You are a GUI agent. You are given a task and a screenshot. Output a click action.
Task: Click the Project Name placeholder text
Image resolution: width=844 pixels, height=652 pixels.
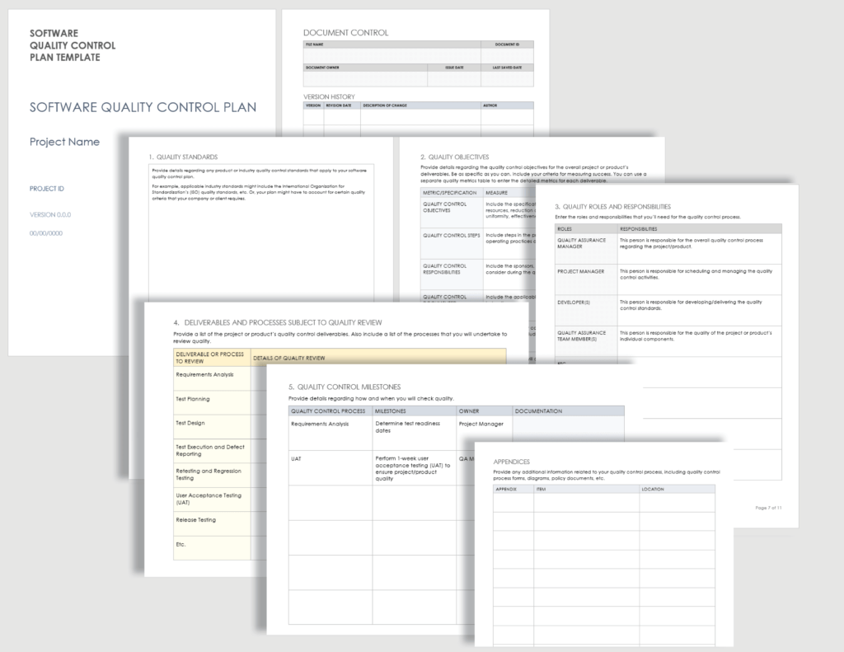coord(64,142)
